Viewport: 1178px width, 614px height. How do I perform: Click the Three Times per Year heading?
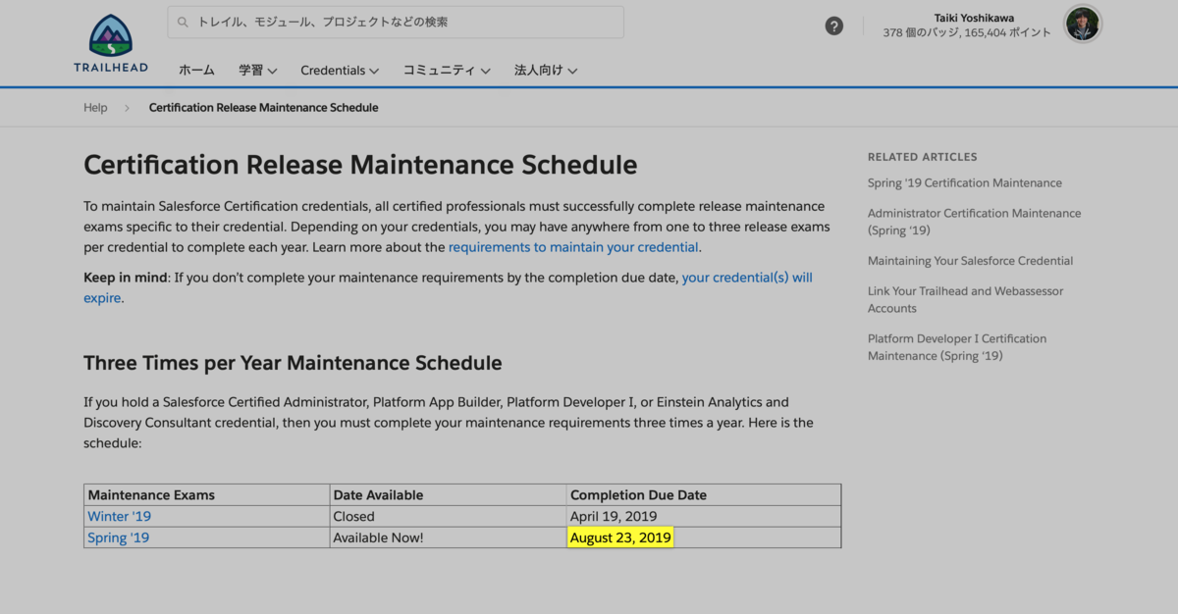[x=293, y=363]
